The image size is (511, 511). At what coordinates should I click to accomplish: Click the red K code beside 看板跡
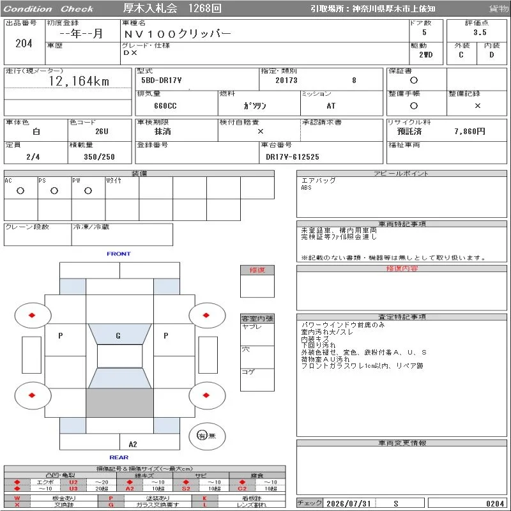[x=204, y=498]
